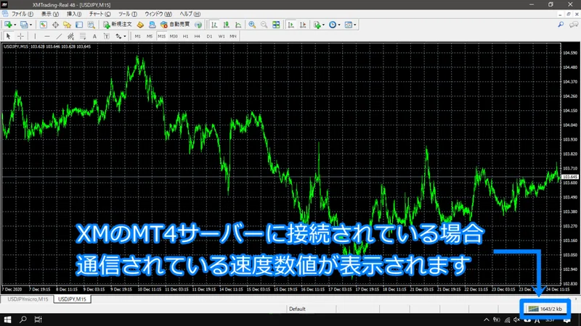Open the New Chart dropdown arrow
The image size is (581, 326).
15,25
